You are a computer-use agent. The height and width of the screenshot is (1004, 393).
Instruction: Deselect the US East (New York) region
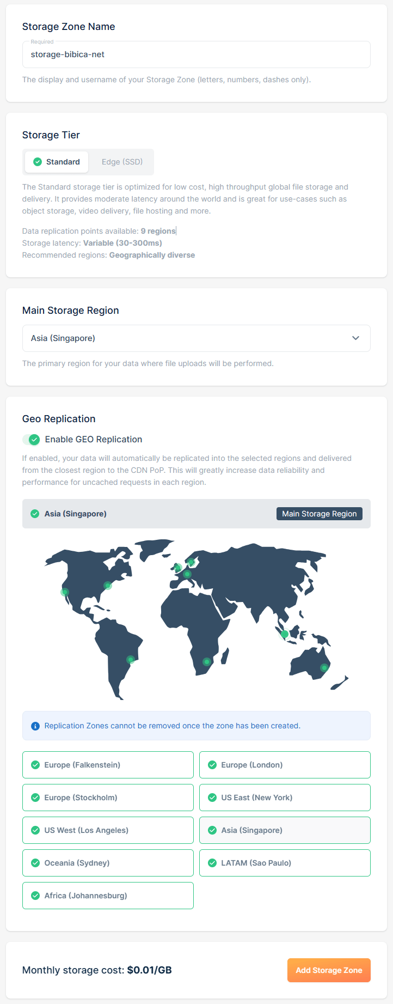click(285, 798)
